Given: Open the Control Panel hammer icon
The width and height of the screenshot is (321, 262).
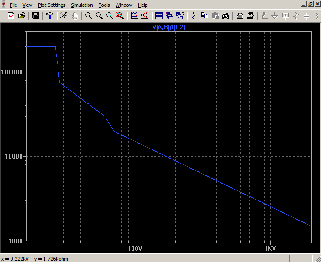Looking at the screenshot, I should point(50,16).
